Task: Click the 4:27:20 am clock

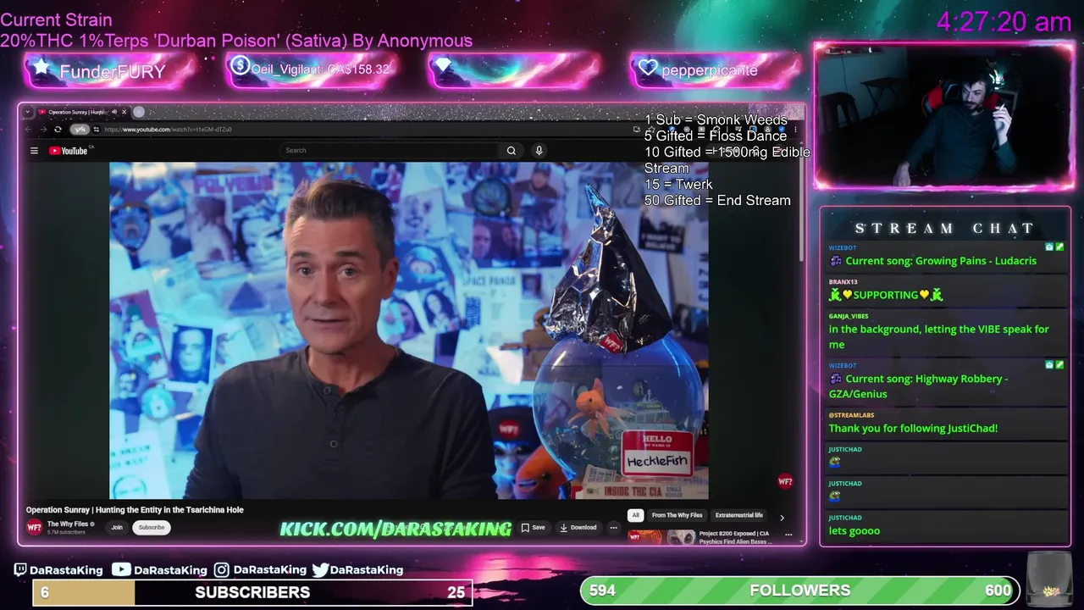Action: coord(1004,21)
